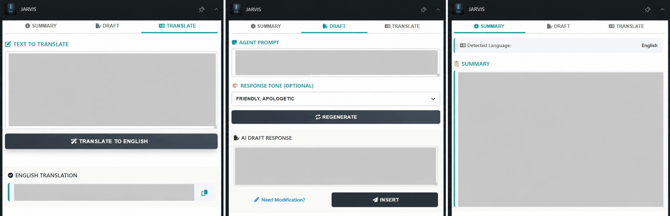
Task: Collapse the right JARVIS panel
Action: (x=662, y=9)
